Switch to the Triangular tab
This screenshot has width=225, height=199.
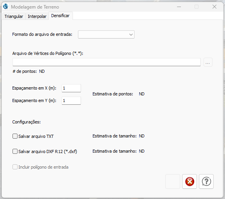click(x=14, y=16)
